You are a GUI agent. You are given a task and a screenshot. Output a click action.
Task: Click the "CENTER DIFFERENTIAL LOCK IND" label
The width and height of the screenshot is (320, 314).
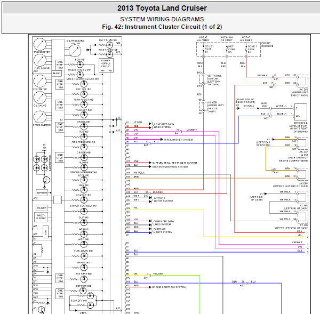click(84, 174)
